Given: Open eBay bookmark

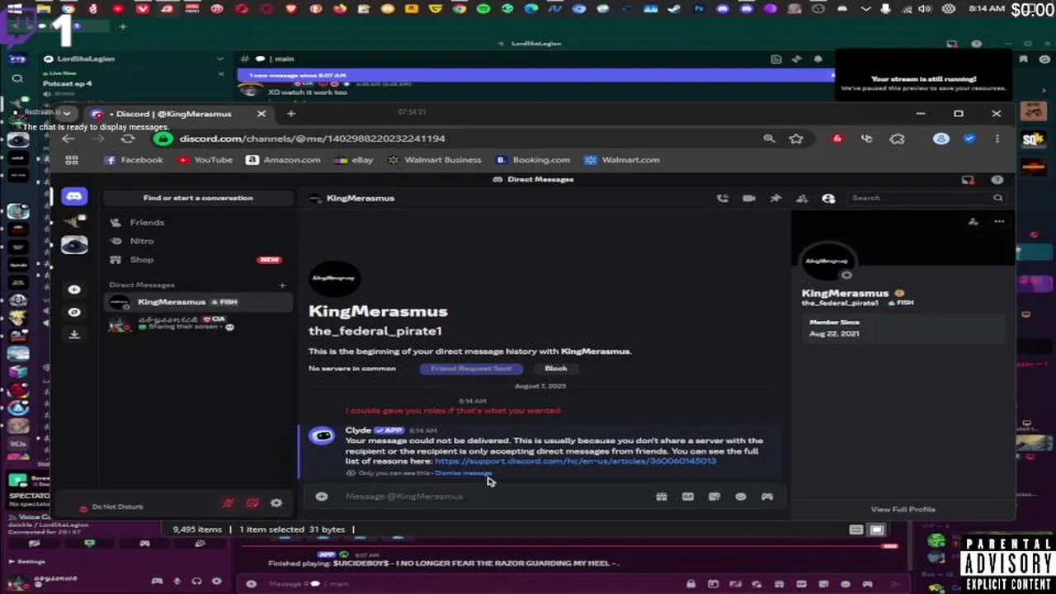Looking at the screenshot, I should pyautogui.click(x=353, y=160).
